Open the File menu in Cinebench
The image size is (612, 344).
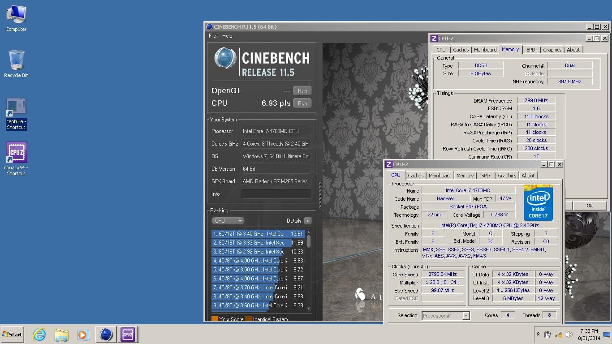pyautogui.click(x=212, y=36)
